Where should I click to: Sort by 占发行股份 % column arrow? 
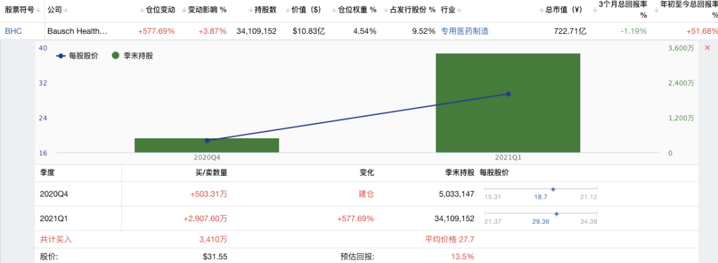tap(386, 9)
